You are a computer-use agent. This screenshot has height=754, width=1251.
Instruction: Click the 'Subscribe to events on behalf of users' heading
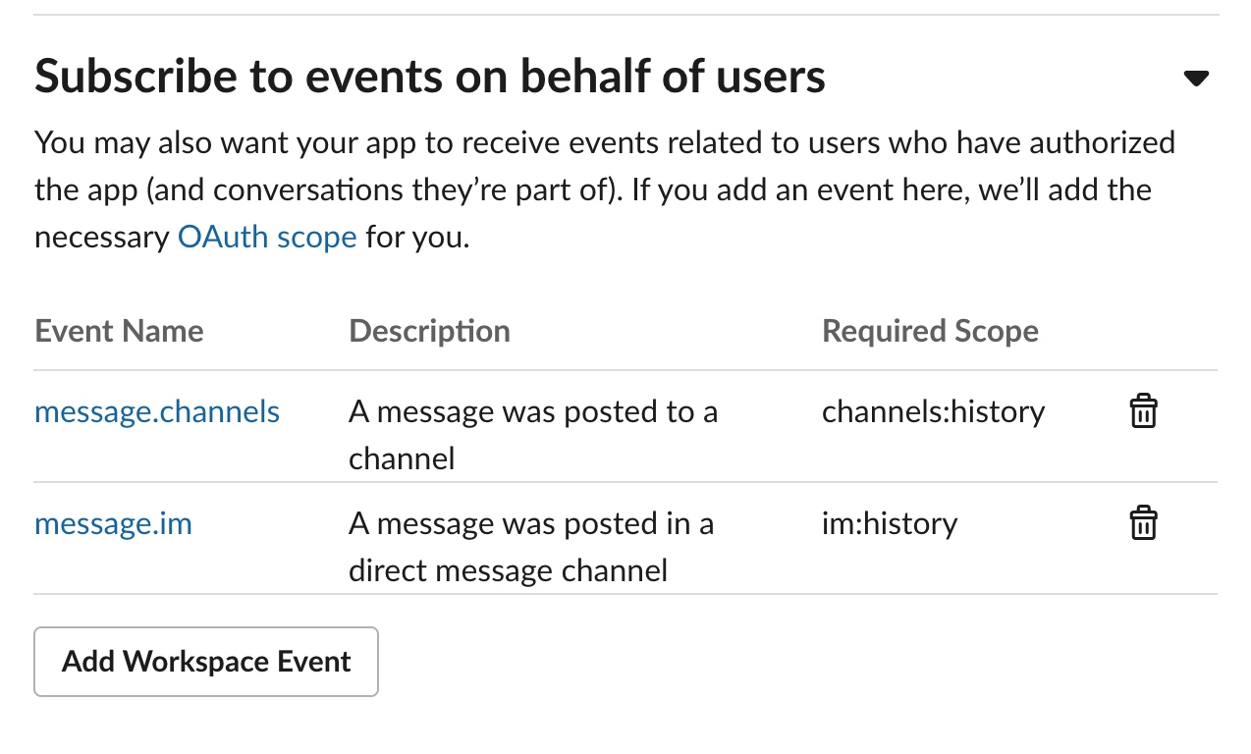point(429,77)
